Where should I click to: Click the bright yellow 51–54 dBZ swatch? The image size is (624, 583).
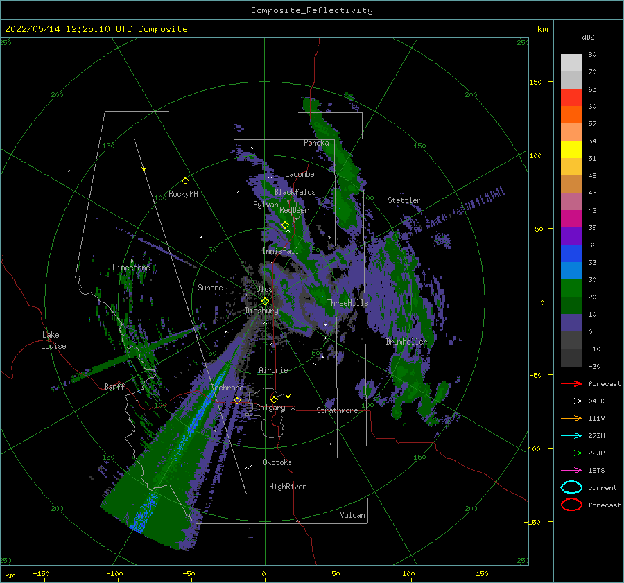coord(571,150)
